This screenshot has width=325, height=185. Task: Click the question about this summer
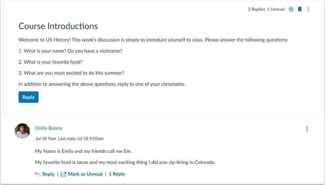click(x=71, y=73)
